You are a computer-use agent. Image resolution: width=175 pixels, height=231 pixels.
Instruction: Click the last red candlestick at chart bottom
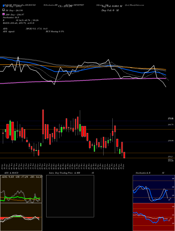click(124, 155)
